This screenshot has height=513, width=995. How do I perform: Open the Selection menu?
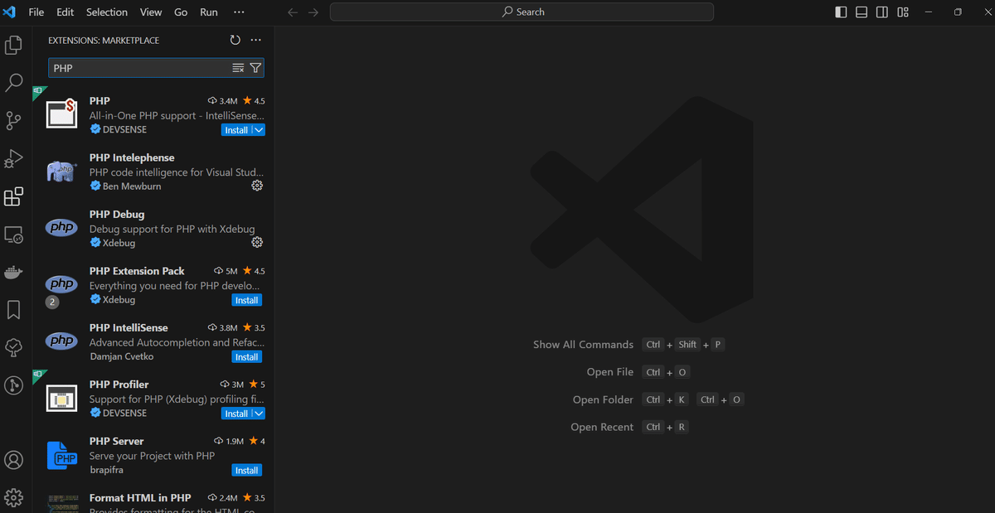(107, 12)
